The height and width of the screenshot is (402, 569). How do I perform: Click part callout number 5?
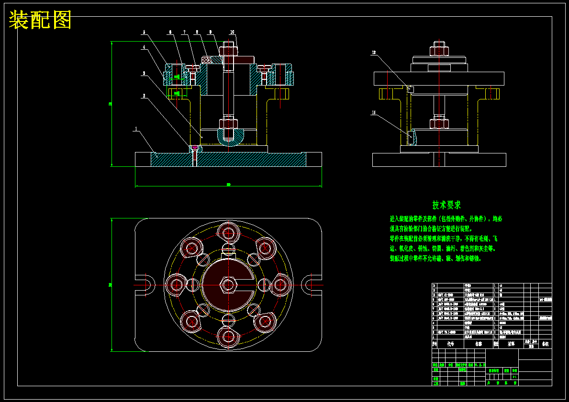point(144,32)
